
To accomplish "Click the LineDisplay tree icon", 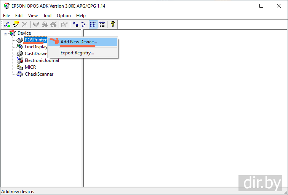I will point(20,47).
